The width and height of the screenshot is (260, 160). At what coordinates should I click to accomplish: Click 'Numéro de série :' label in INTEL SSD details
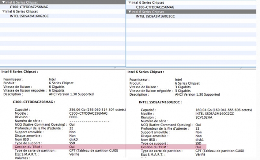(x=154, y=121)
